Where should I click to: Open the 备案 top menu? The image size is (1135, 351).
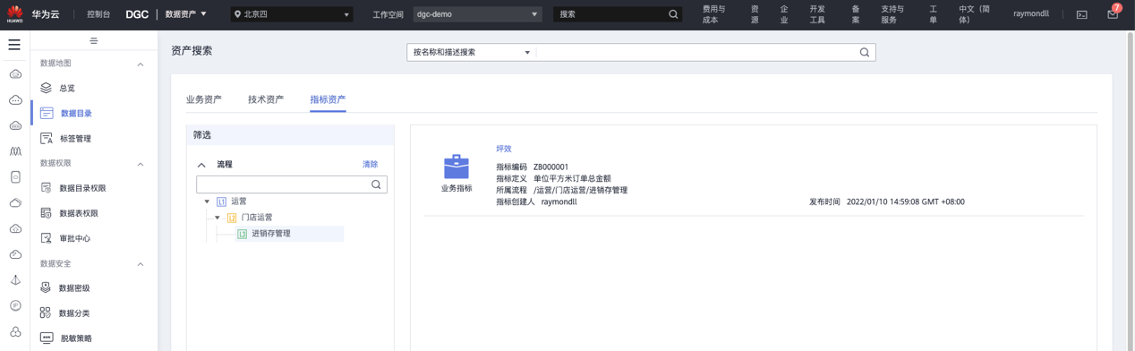tap(856, 14)
